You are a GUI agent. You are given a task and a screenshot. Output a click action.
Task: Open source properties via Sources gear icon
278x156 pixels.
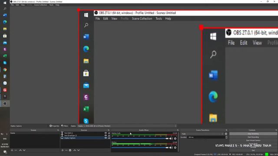(70, 150)
